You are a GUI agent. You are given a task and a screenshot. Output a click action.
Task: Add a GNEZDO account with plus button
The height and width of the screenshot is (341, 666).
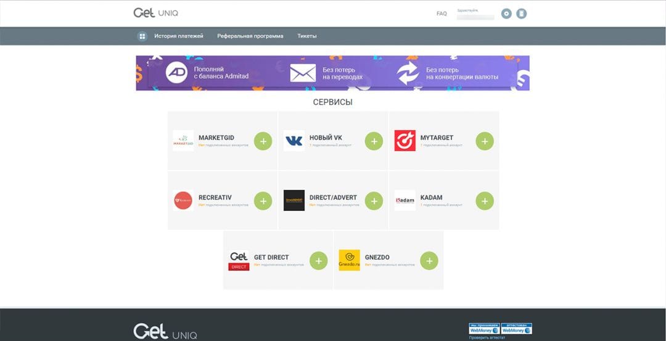click(x=429, y=261)
